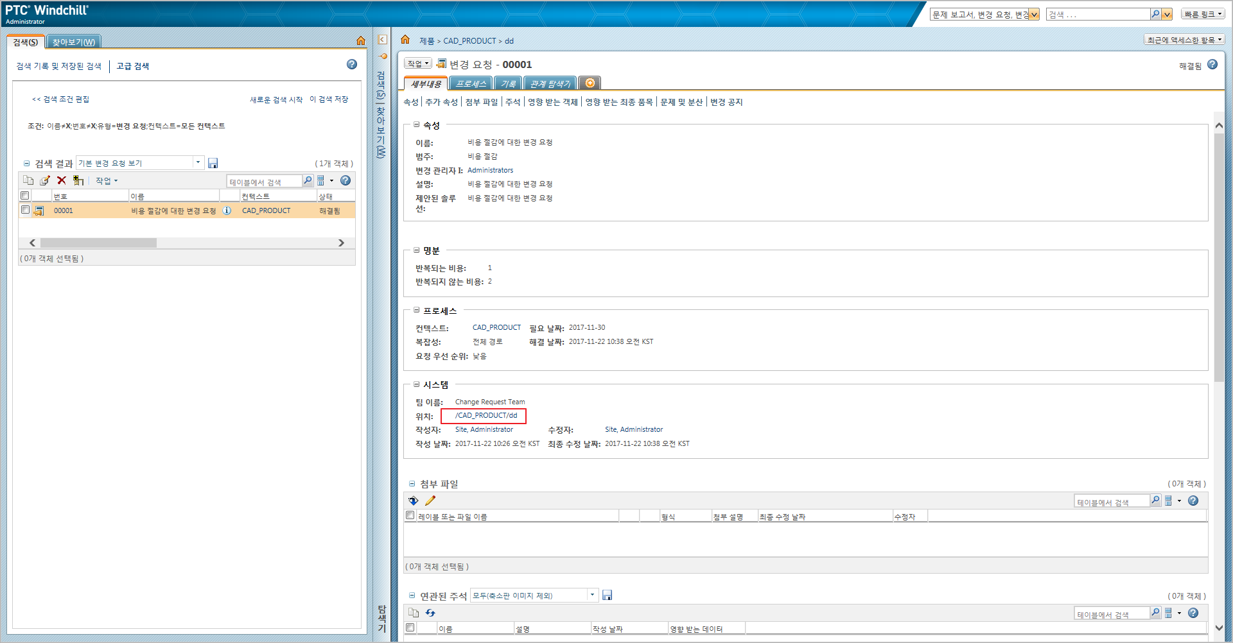Save the search results table view (disk icon)

click(213, 162)
